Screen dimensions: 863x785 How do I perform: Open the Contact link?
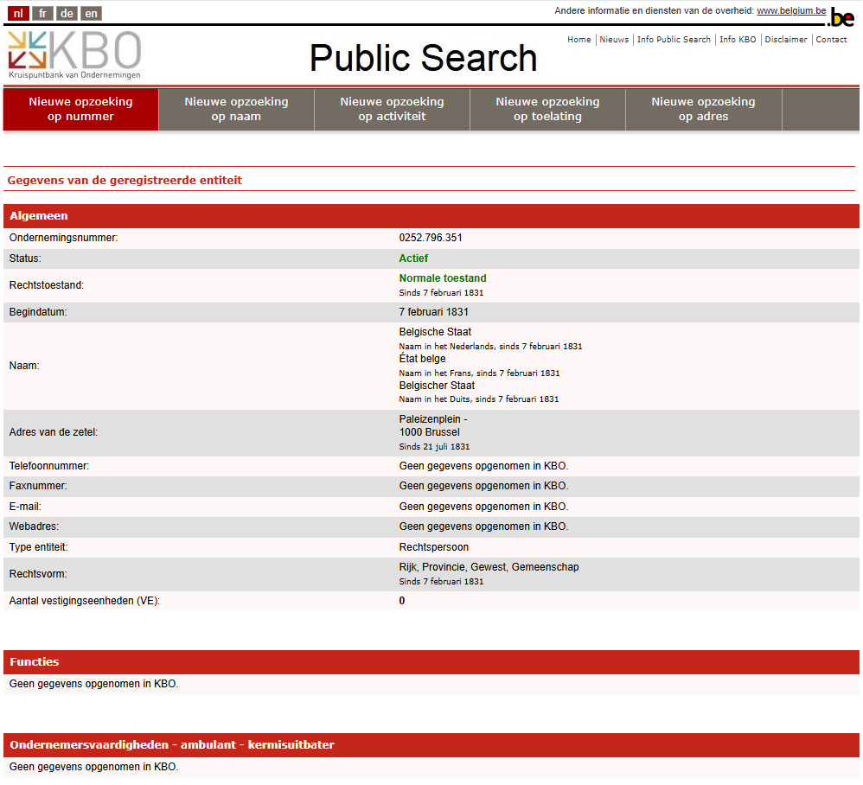pos(831,40)
